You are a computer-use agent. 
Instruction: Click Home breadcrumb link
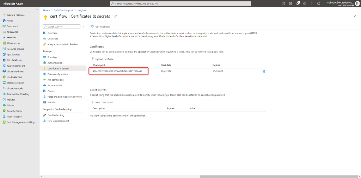pos(47,10)
